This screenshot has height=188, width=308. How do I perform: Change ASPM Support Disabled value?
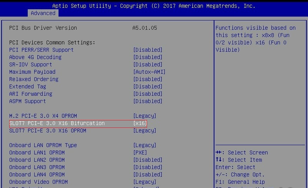[x=147, y=101]
